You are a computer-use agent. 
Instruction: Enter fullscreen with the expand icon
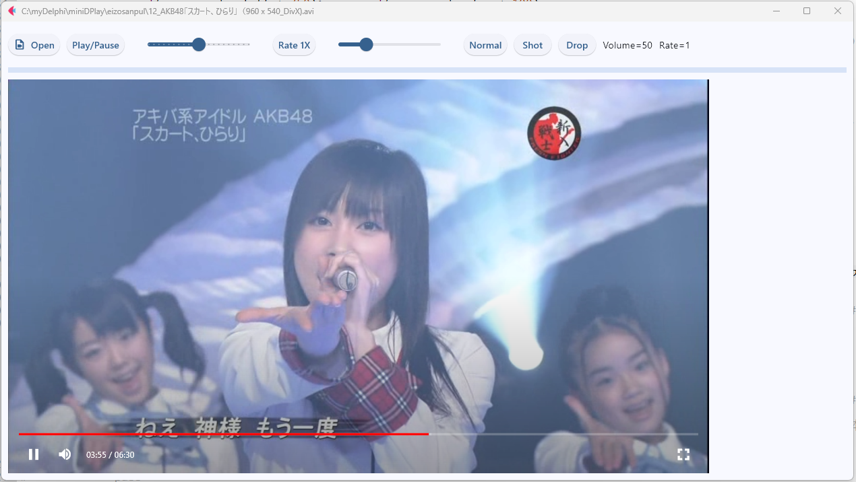point(683,454)
